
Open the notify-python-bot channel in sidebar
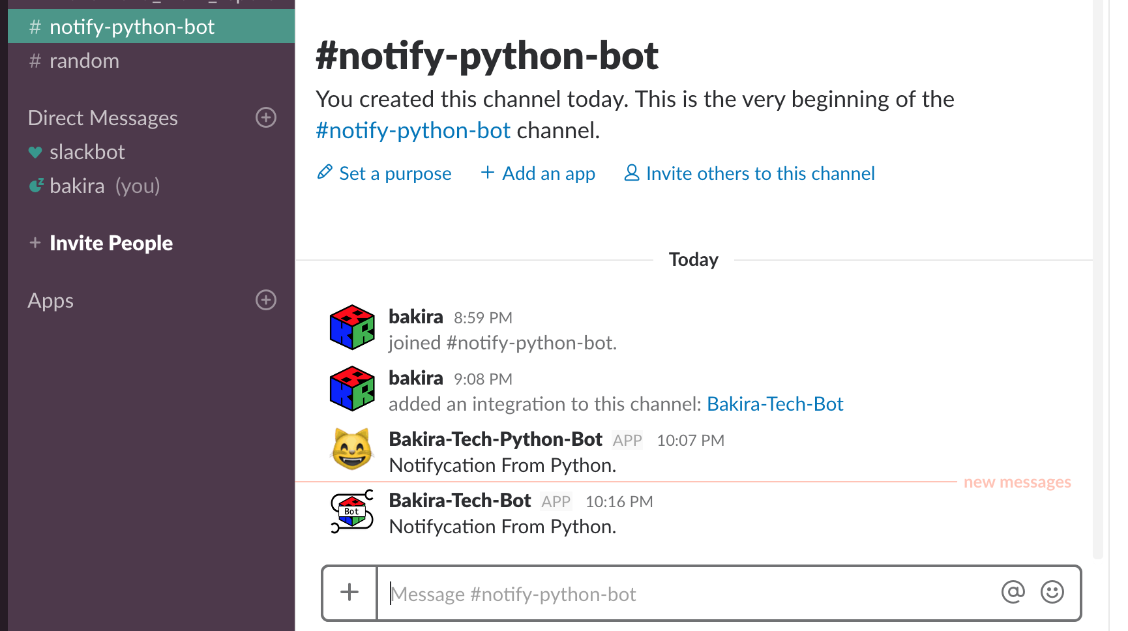pyautogui.click(x=151, y=27)
